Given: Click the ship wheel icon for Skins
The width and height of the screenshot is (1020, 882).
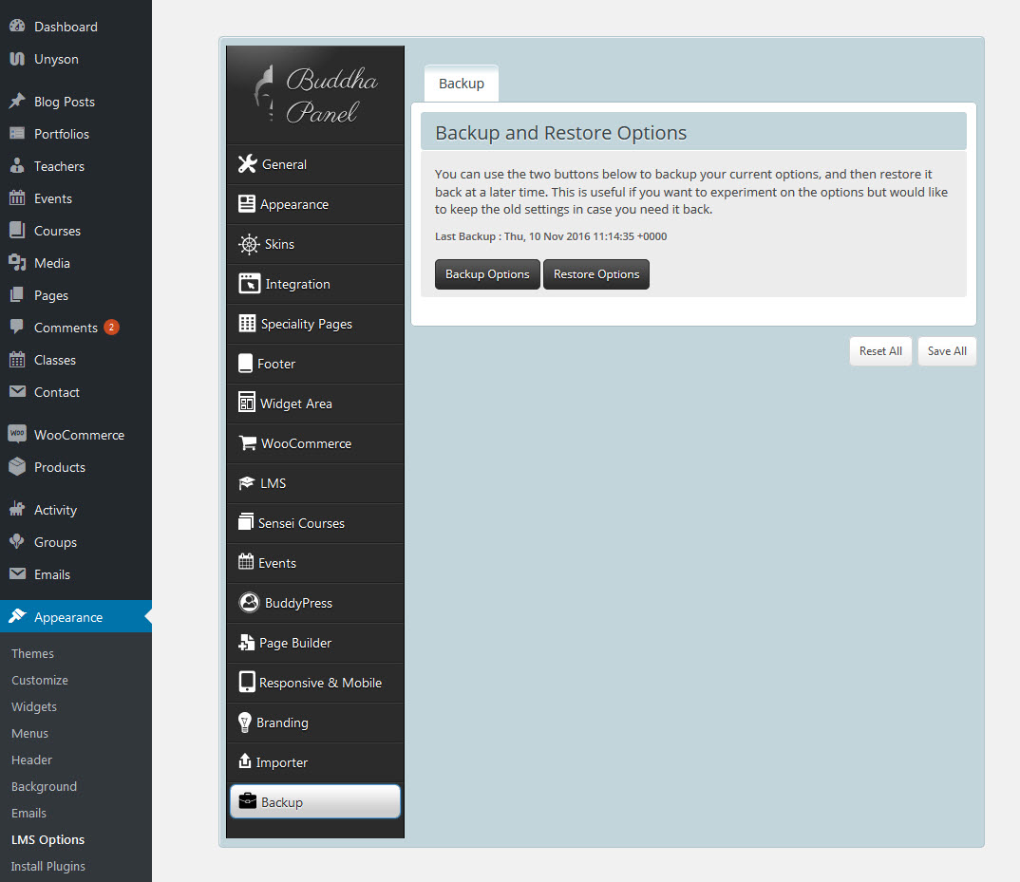Looking at the screenshot, I should pyautogui.click(x=248, y=244).
